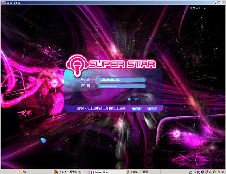Open the security shield tray icon
226x174 pixels.
(206, 172)
